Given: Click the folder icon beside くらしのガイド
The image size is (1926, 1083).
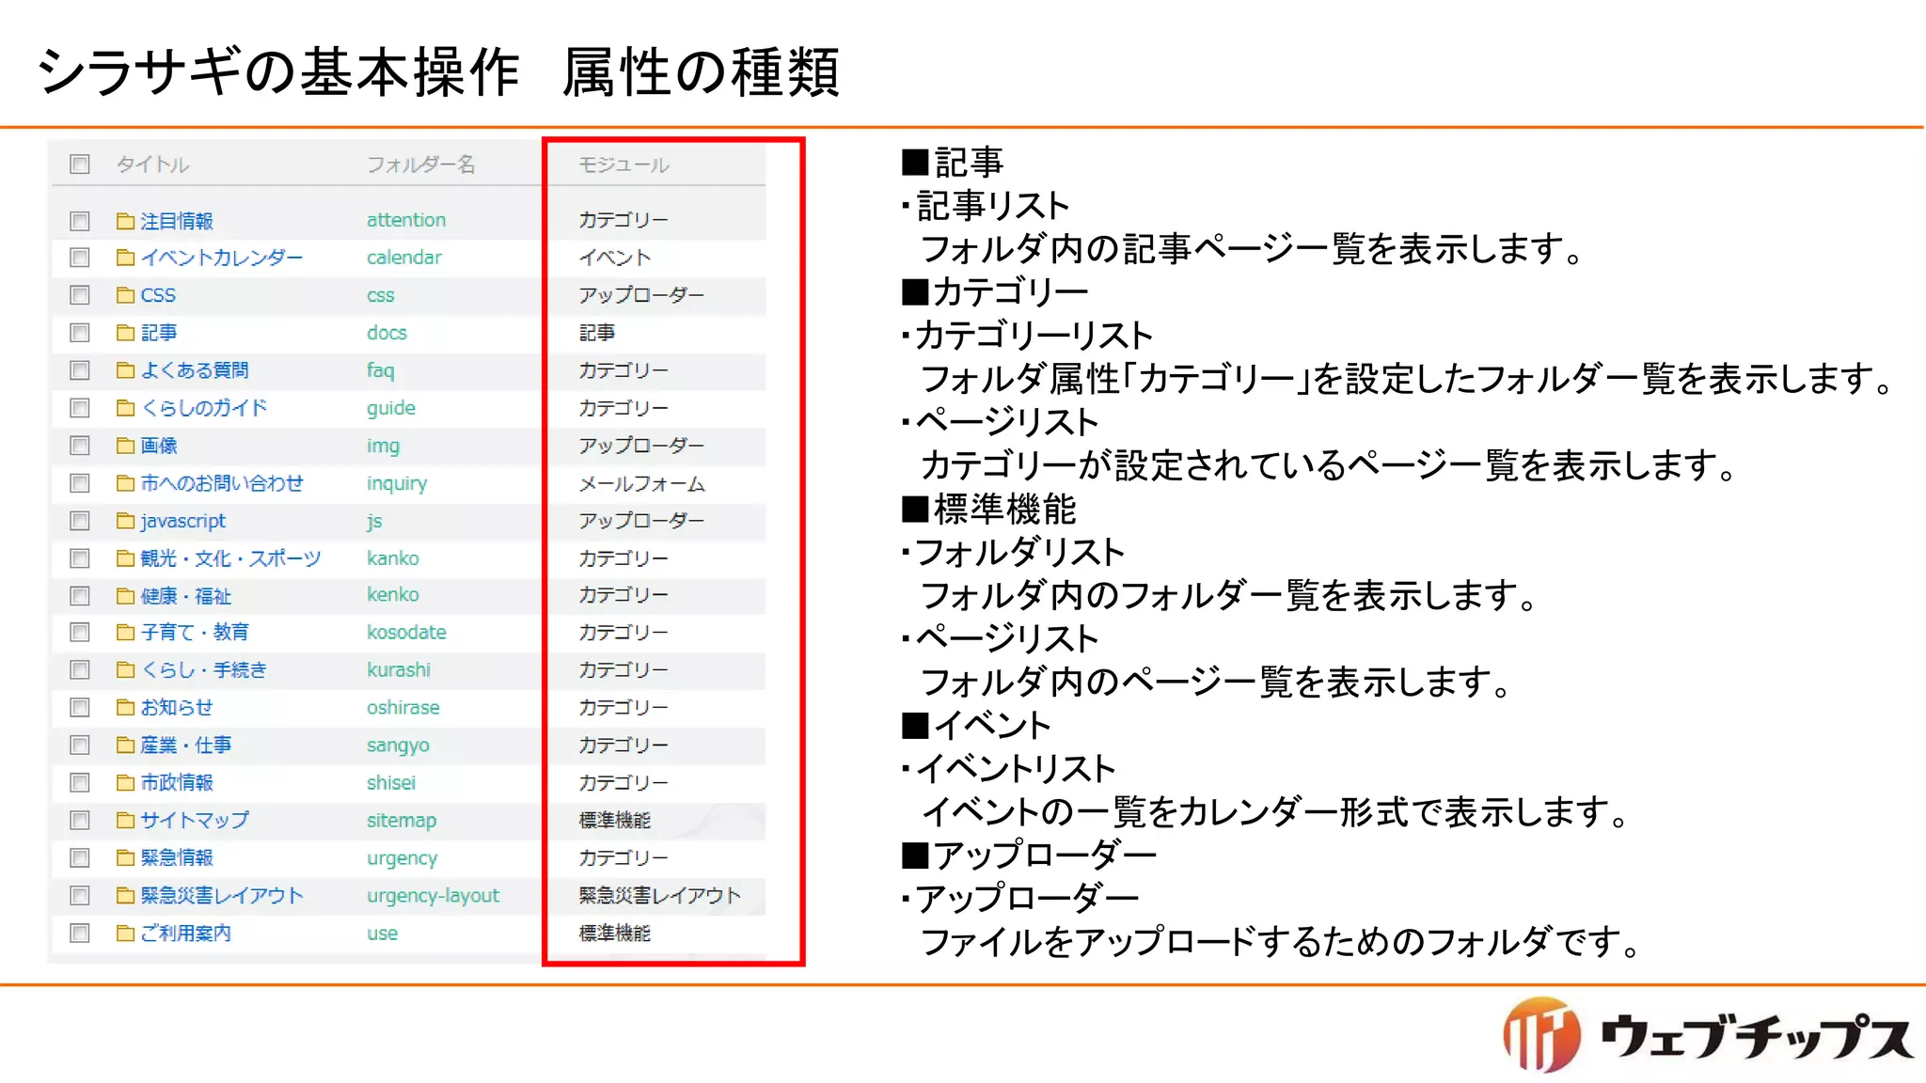Looking at the screenshot, I should [x=125, y=408].
